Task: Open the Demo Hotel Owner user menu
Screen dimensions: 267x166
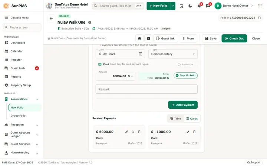Action: [234, 6]
